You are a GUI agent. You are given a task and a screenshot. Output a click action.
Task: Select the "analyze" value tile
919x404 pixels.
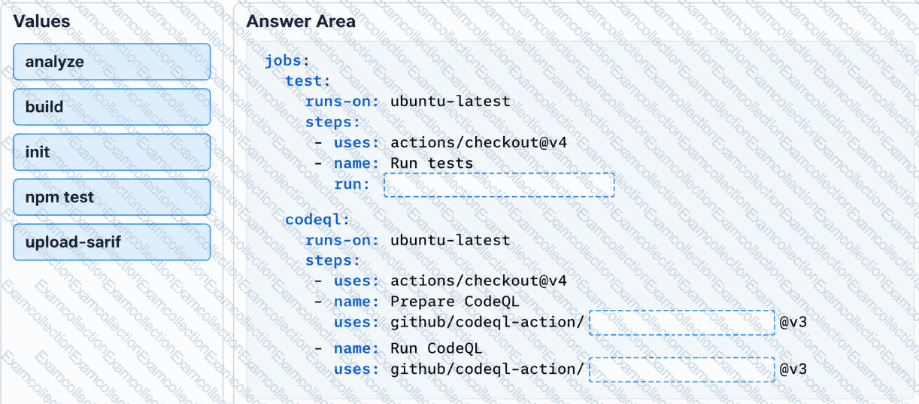pyautogui.click(x=111, y=62)
